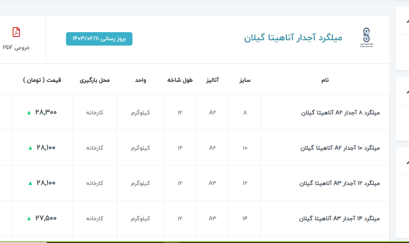The height and width of the screenshot is (243, 409).
Task: Click the آنالیز column header
Action: (x=212, y=80)
